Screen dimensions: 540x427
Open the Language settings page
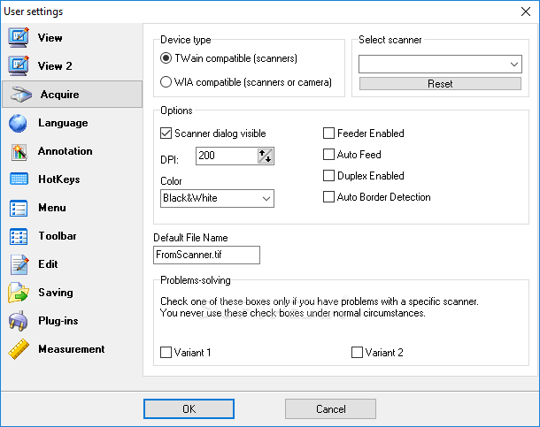click(63, 123)
